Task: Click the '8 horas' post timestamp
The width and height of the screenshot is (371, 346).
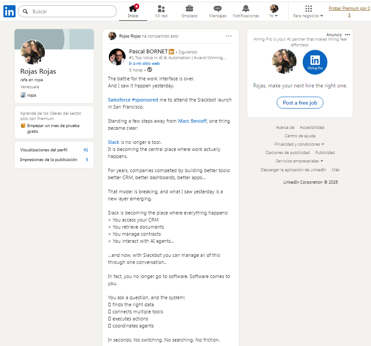Action: coord(136,70)
